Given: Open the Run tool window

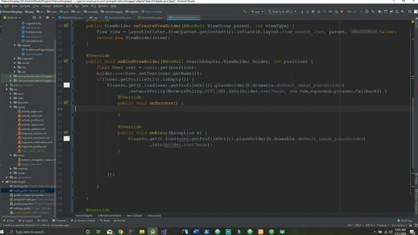Looking at the screenshot, I should tap(9, 221).
